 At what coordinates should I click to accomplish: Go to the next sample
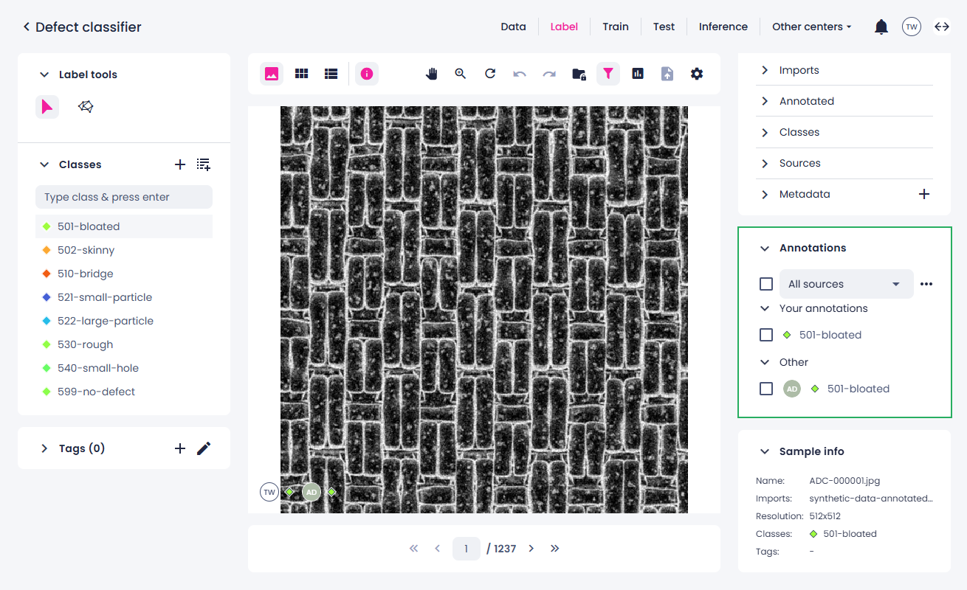[531, 549]
